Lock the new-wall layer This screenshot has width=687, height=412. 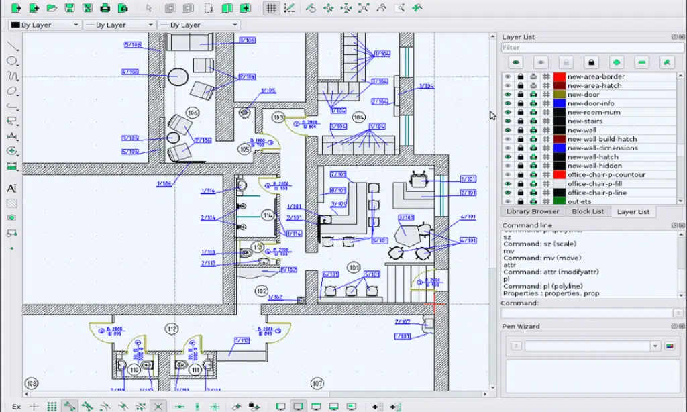click(x=520, y=130)
